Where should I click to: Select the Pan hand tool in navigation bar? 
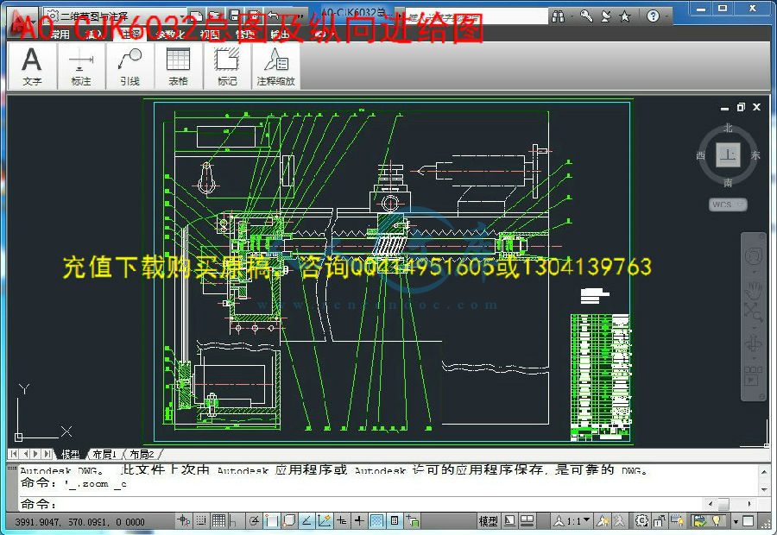[753, 290]
